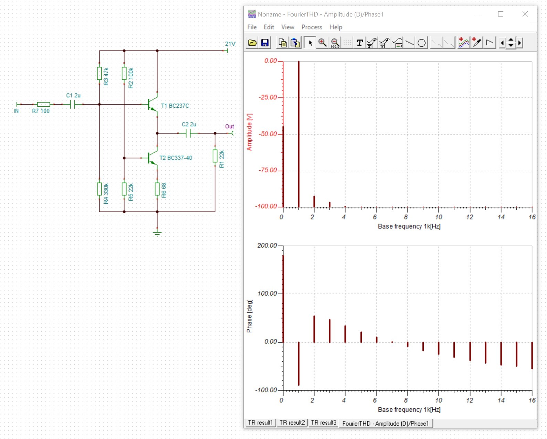The image size is (547, 439).
Task: Click the flag marker icon
Action: (x=489, y=43)
